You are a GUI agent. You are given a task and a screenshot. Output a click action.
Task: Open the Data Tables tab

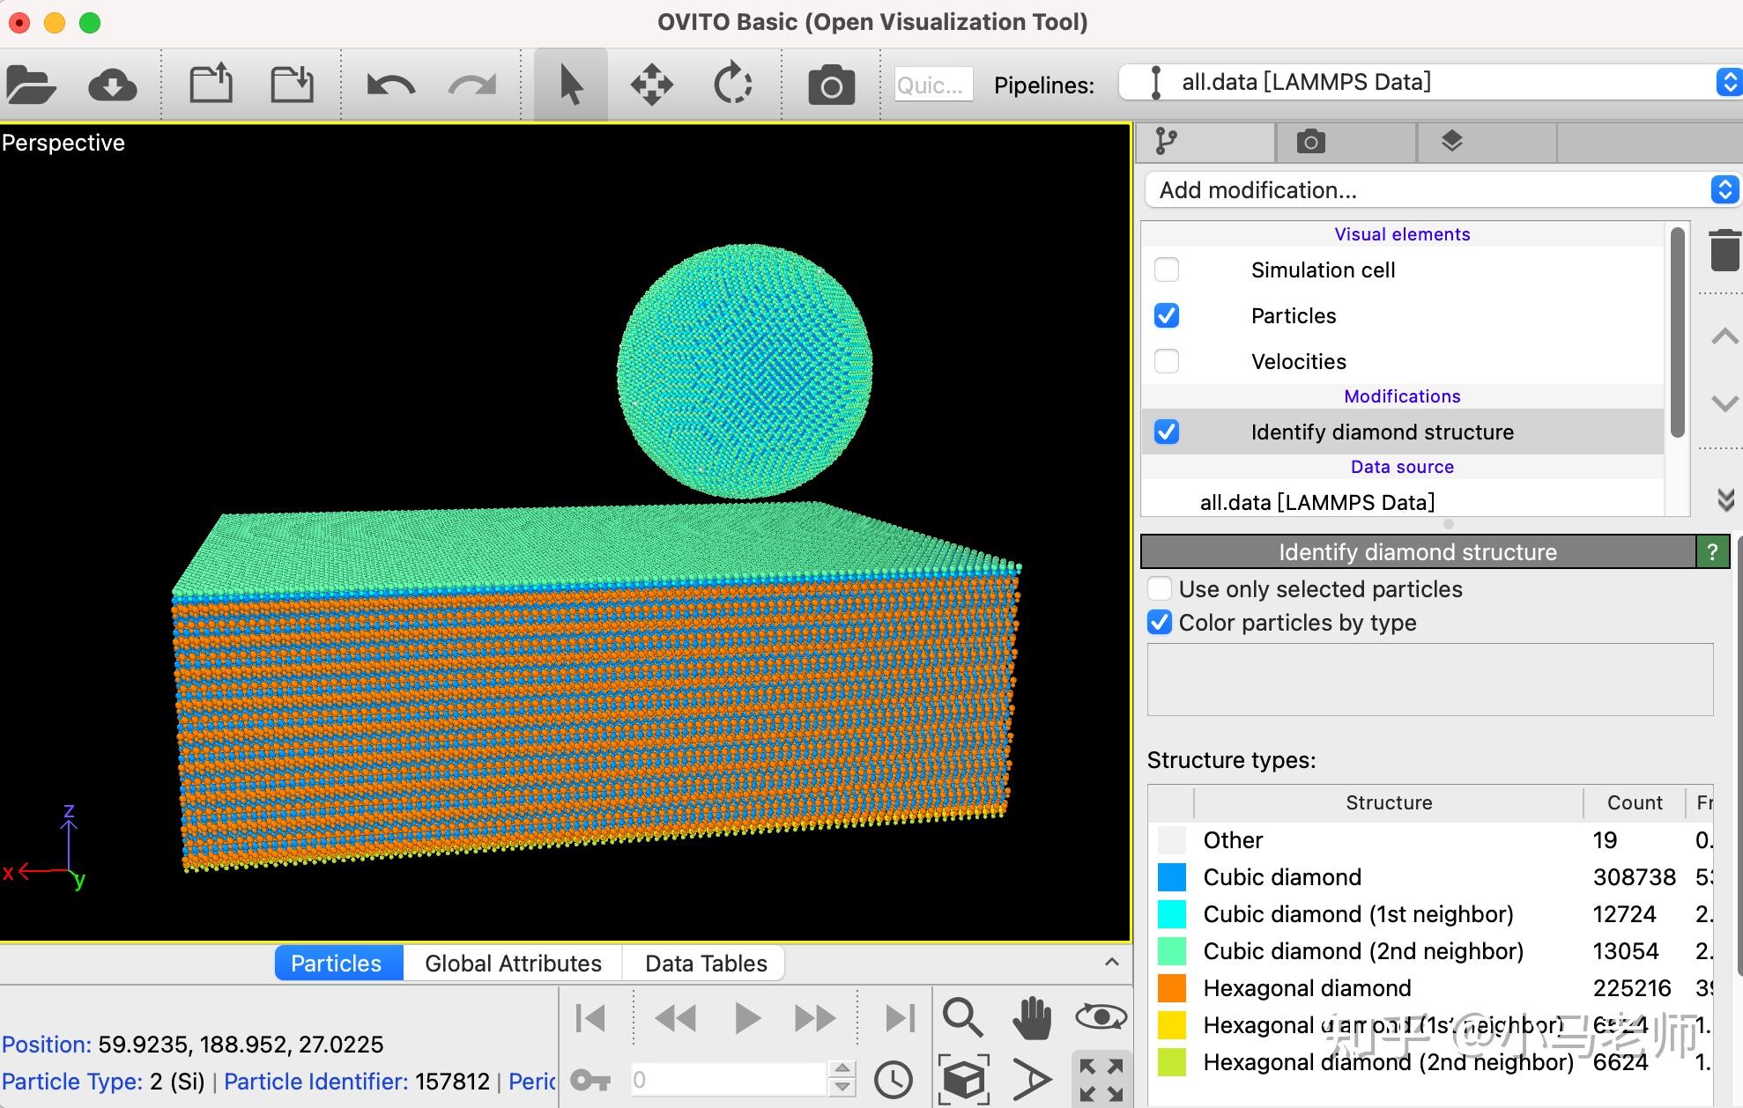tap(706, 963)
